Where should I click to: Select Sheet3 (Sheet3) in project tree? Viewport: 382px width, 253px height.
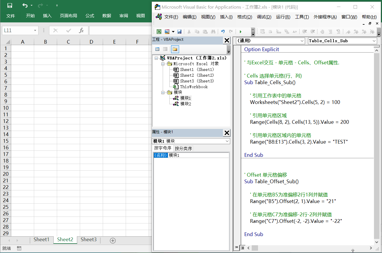point(197,81)
